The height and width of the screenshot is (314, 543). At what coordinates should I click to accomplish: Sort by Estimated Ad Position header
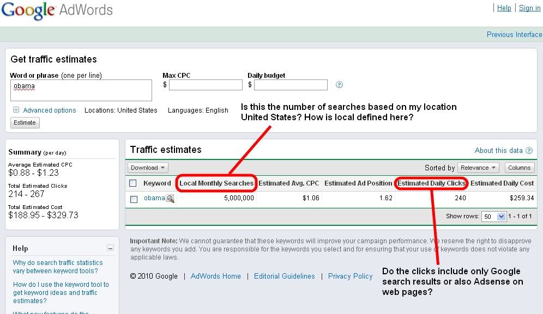coord(358,183)
